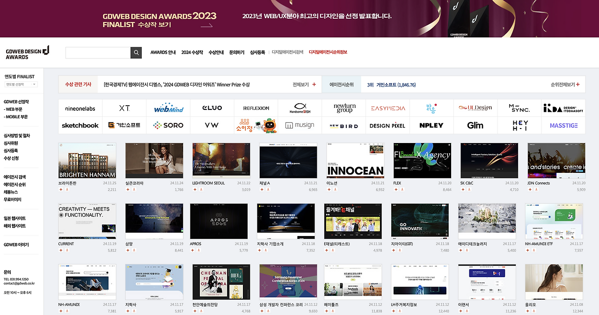Click the download icon under 실큰코리아
The height and width of the screenshot is (315, 599).
click(134, 189)
